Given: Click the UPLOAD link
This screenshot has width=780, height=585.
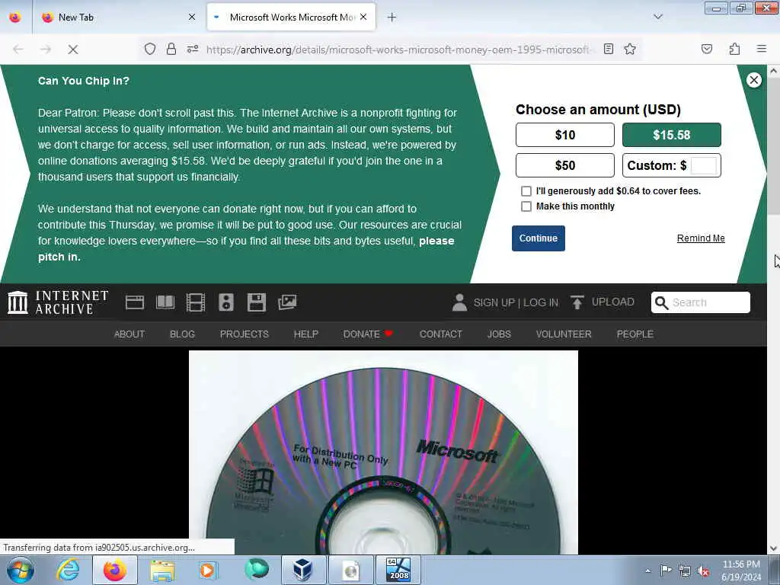Looking at the screenshot, I should click(613, 302).
